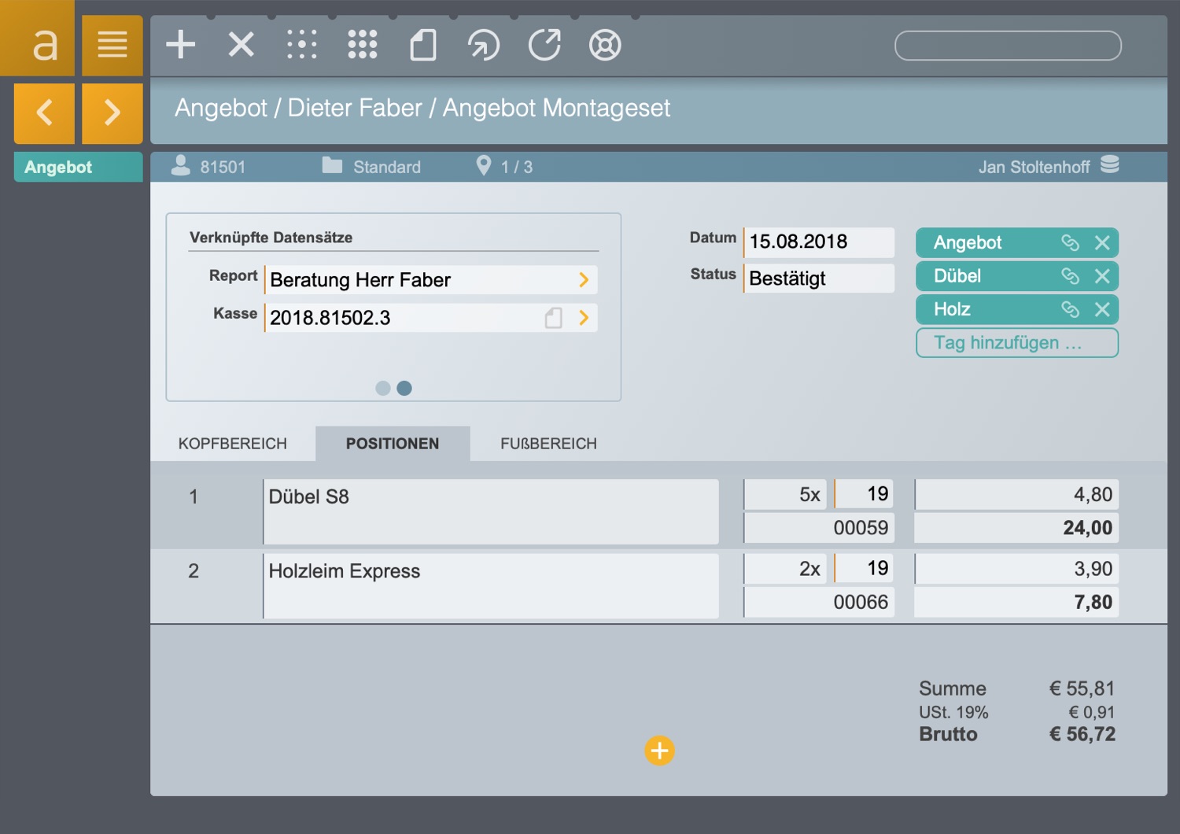Click the link icon on the Holz tag
Viewport: 1180px width, 834px height.
coord(1070,309)
